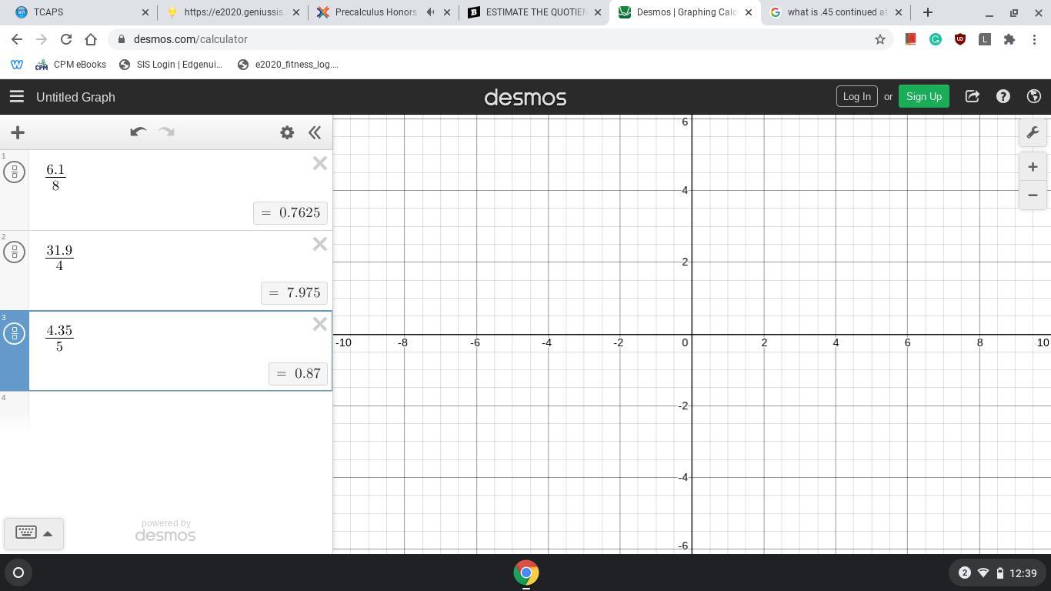
Task: Open the Desmos main menu
Action: tap(16, 96)
